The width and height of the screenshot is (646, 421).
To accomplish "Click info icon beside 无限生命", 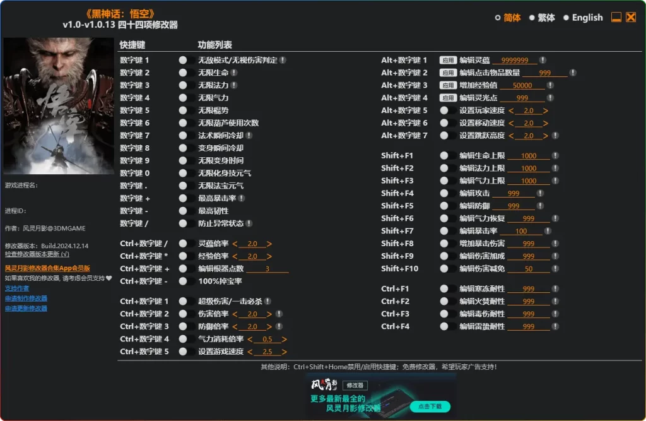I will (x=234, y=73).
